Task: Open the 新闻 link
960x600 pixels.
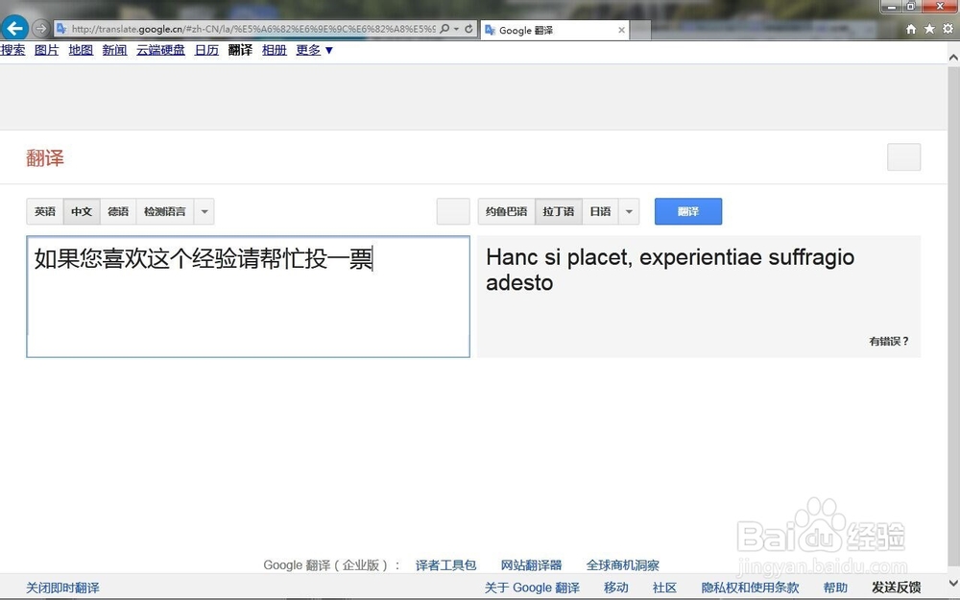Action: [114, 50]
